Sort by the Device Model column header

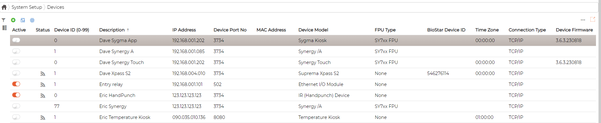313,30
